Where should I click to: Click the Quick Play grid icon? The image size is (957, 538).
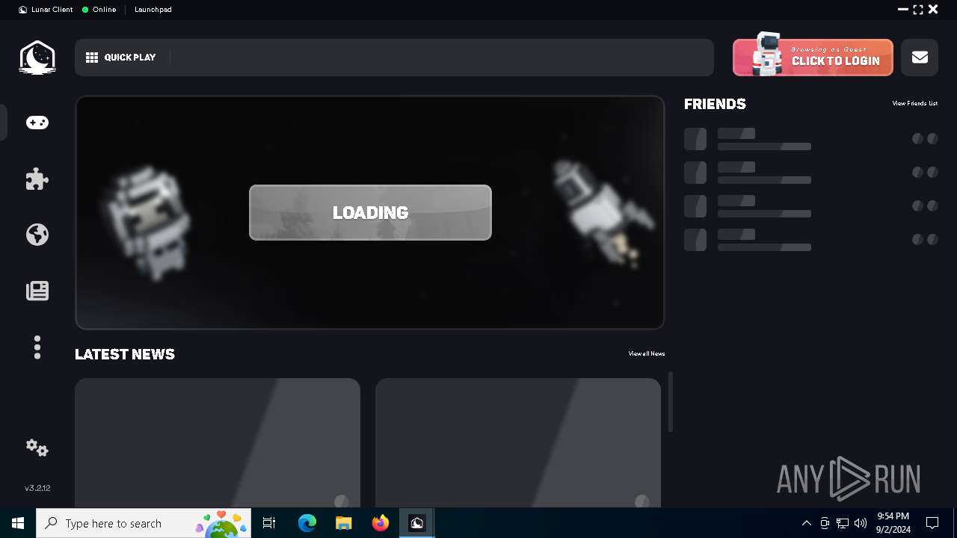click(x=92, y=58)
